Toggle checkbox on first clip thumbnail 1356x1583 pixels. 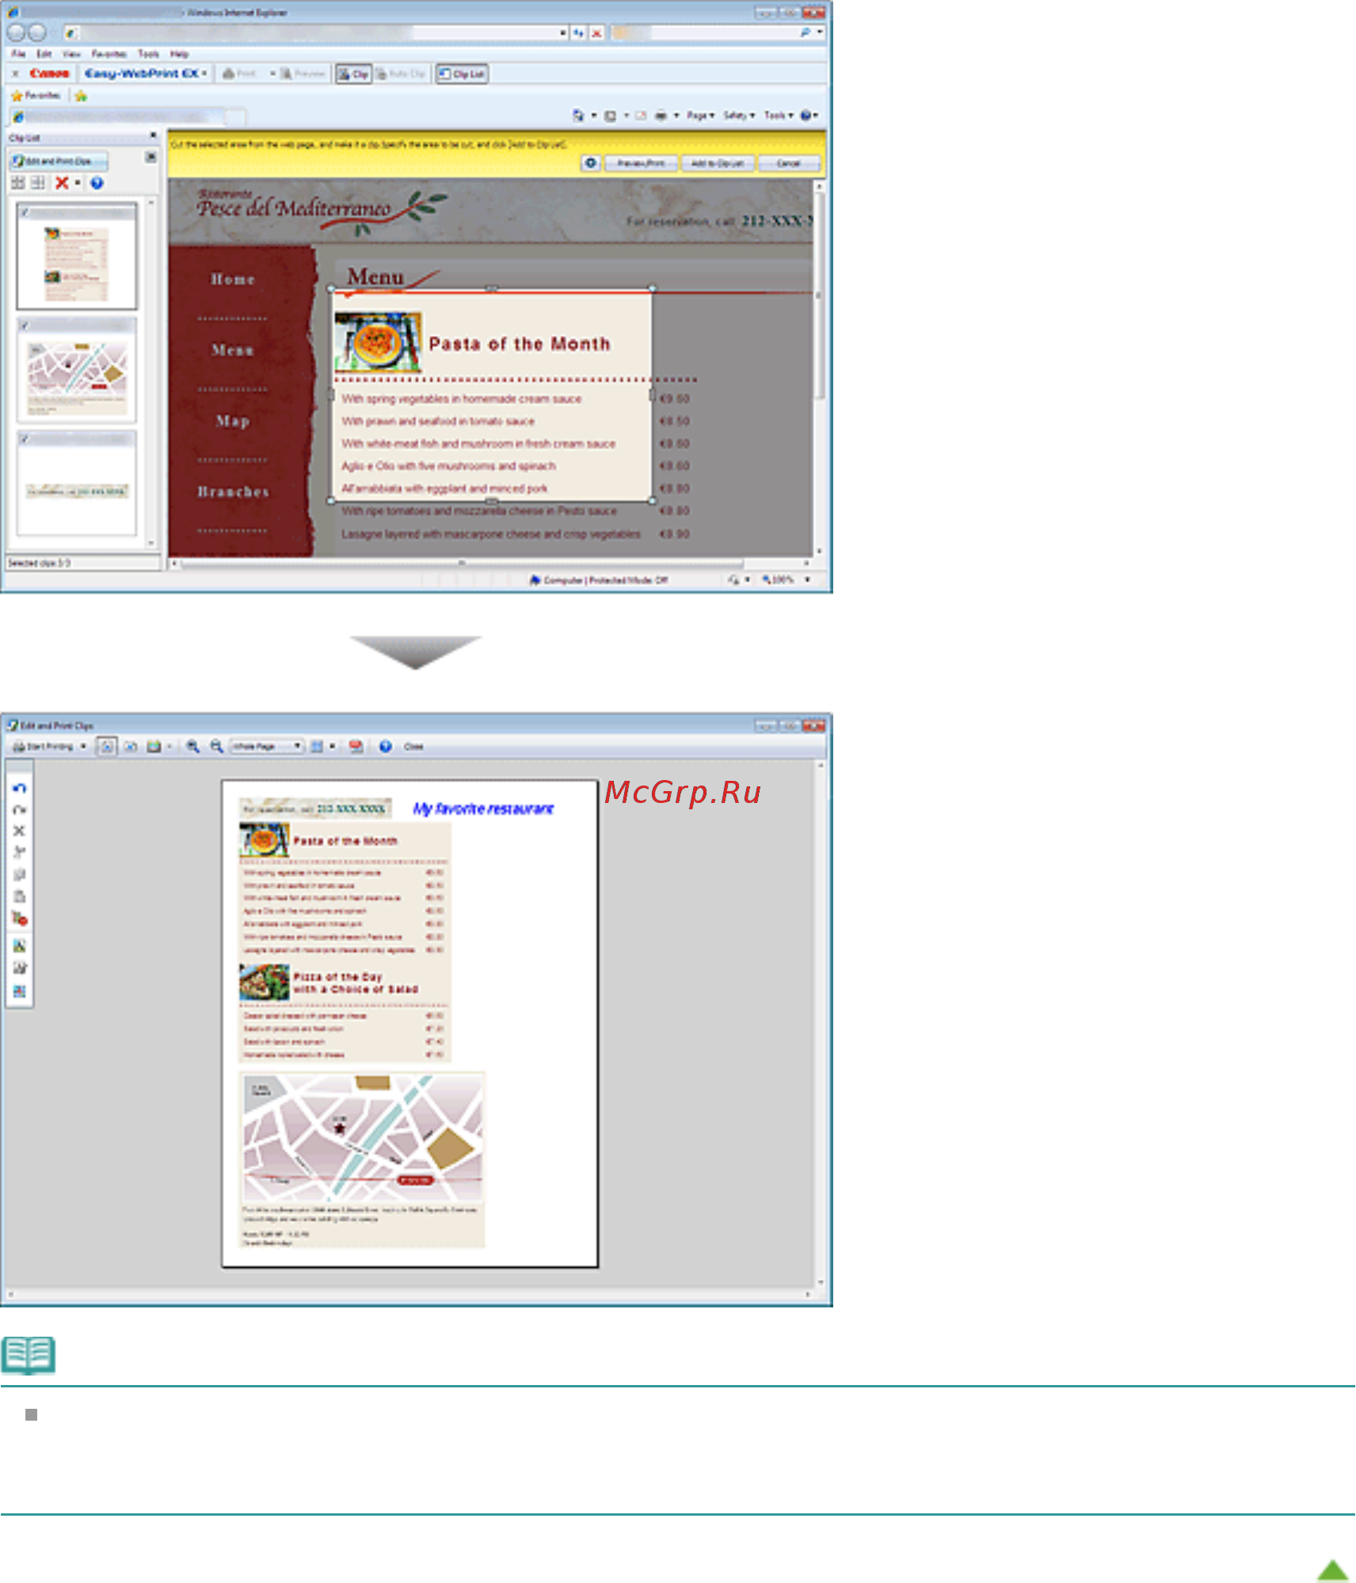[x=25, y=211]
